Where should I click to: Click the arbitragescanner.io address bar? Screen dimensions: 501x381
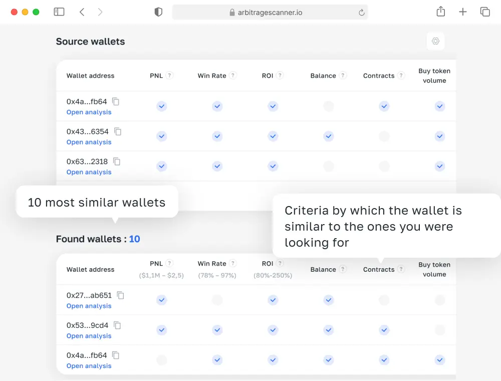(270, 12)
